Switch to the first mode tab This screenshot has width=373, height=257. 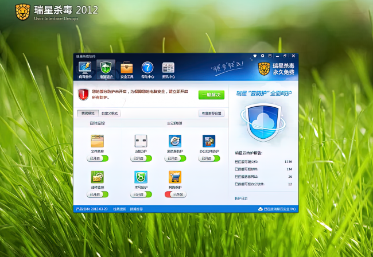88,113
